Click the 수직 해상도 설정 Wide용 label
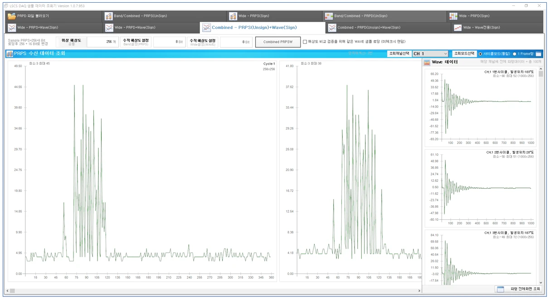This screenshot has height=299, width=550. 203,42
